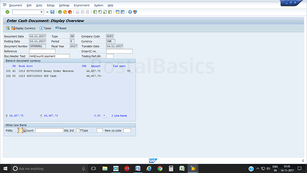The width and height of the screenshot is (307, 173).
Task: Click the Customize Local Layout monitor icon
Action: click(x=135, y=12)
